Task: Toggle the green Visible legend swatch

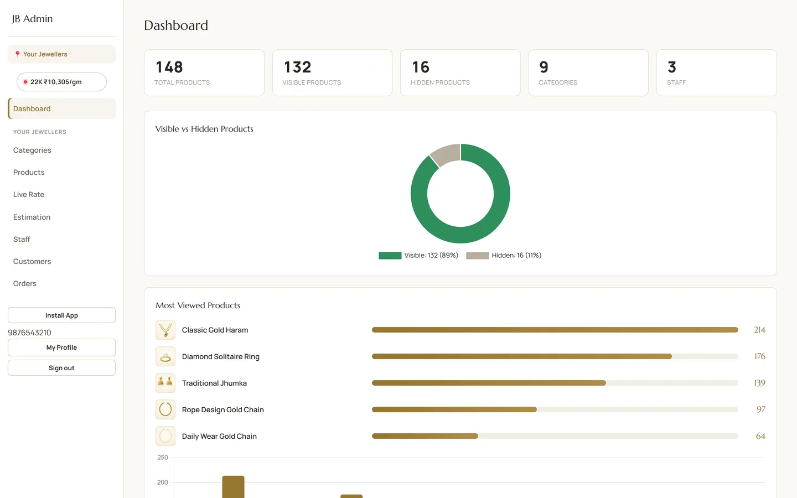Action: click(390, 256)
